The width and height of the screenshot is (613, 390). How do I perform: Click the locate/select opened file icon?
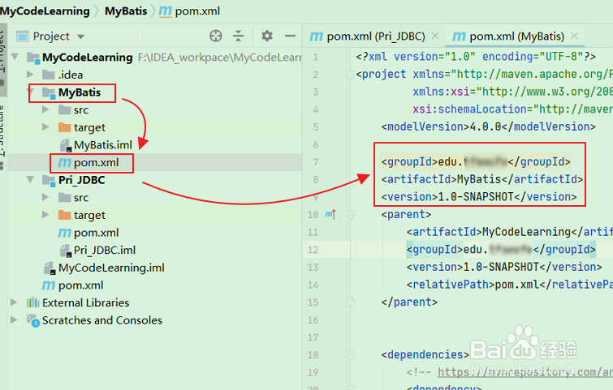point(215,36)
